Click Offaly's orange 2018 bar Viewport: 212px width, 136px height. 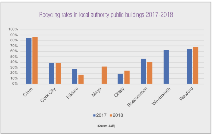[127, 77]
